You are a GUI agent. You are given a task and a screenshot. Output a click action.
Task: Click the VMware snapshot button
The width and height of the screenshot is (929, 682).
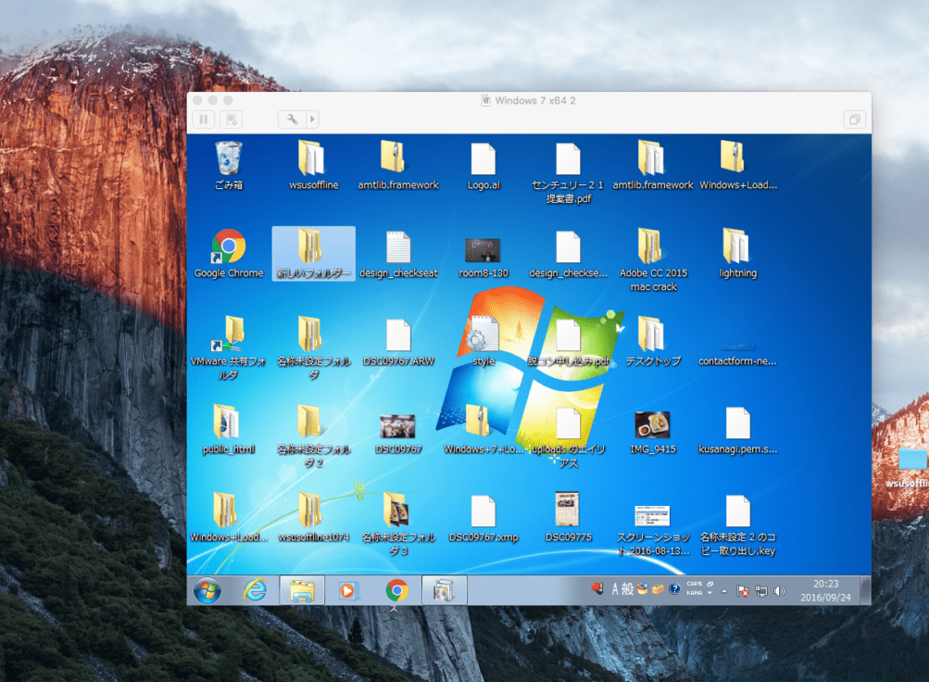231,120
